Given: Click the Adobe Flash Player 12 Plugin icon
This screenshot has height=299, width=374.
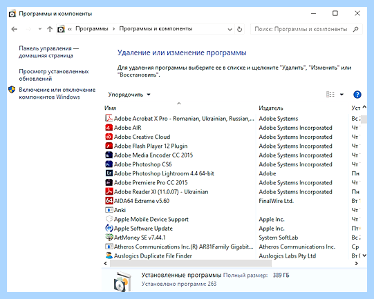Looking at the screenshot, I should click(109, 146).
